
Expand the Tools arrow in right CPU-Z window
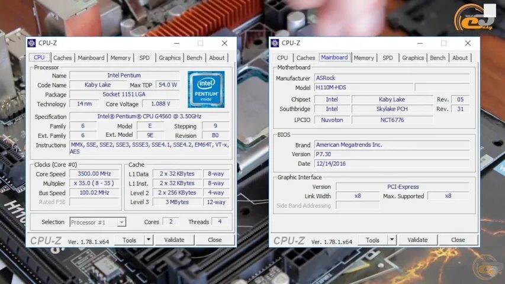tap(392, 240)
